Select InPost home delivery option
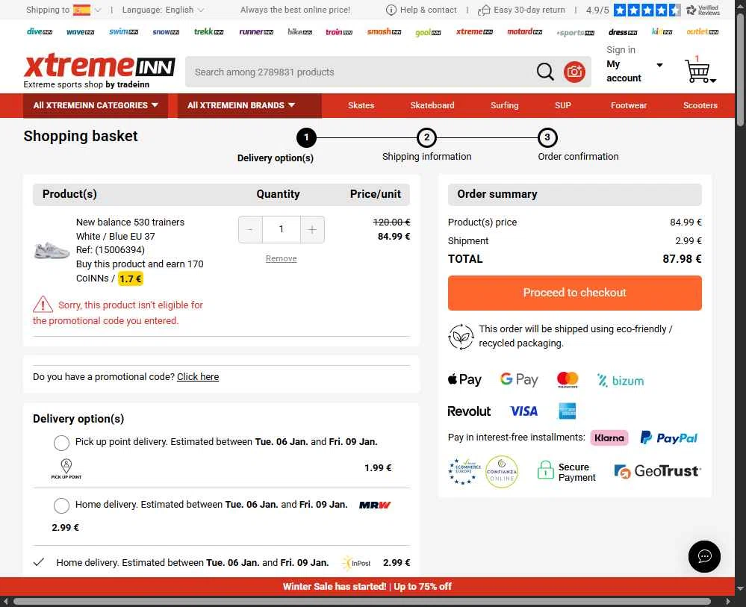 point(39,562)
